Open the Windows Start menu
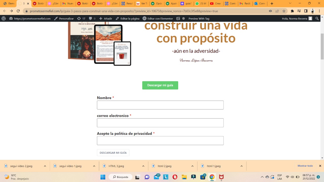This screenshot has height=182, width=324. pos(103,177)
